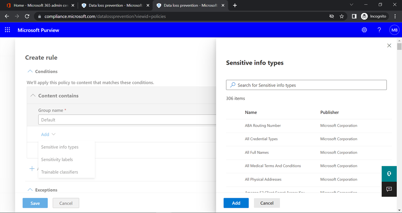This screenshot has height=213, width=402.
Task: Choose Trainable classifiers menu entry
Action: pyautogui.click(x=59, y=172)
